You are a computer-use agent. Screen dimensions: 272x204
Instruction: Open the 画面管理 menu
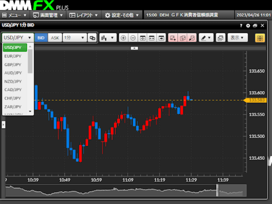(x=48, y=15)
